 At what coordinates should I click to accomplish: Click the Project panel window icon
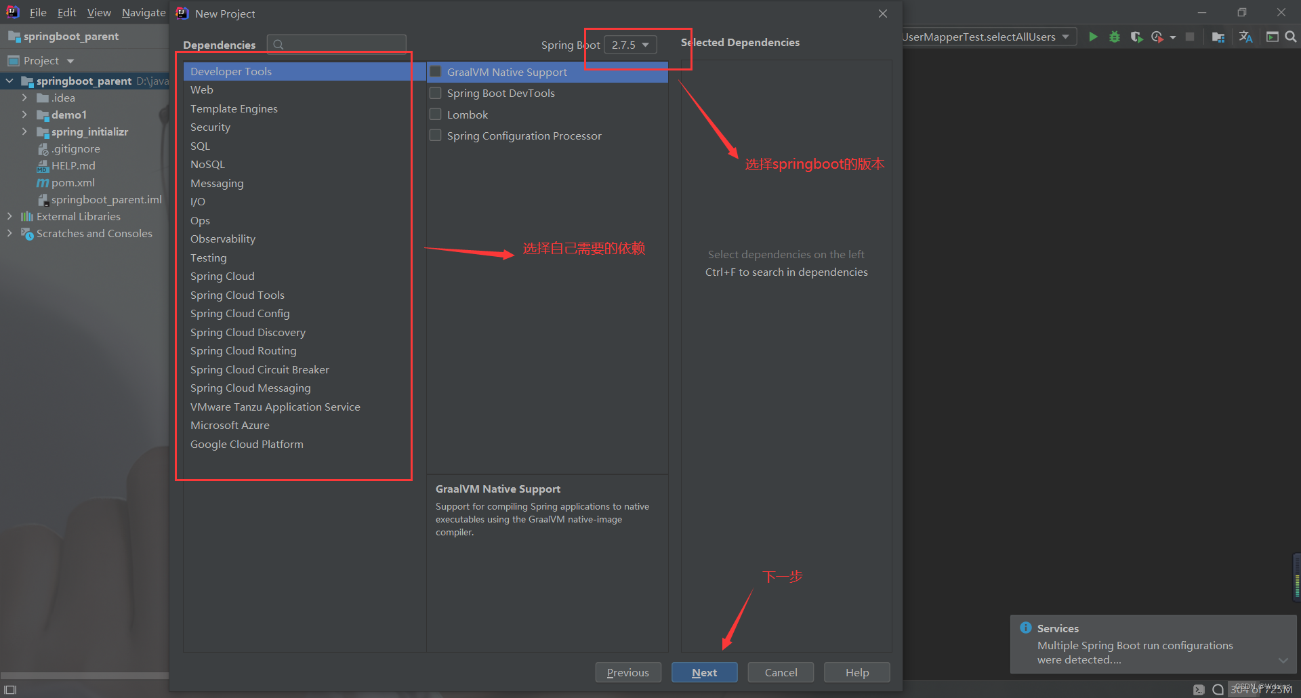(13, 61)
